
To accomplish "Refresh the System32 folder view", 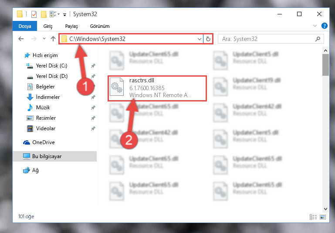I will pos(208,39).
